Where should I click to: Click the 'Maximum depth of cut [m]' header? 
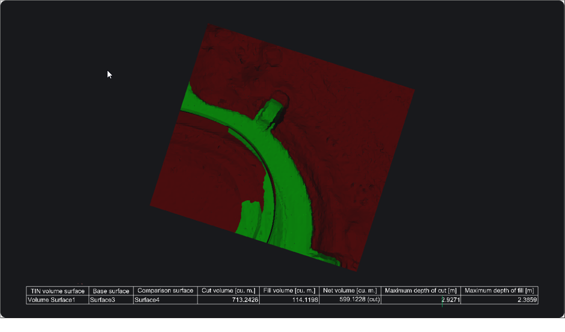[x=420, y=291]
